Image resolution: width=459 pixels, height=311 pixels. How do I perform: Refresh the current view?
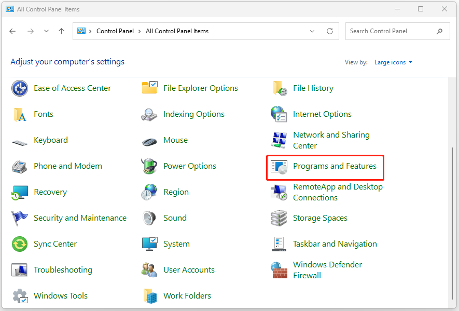click(330, 31)
